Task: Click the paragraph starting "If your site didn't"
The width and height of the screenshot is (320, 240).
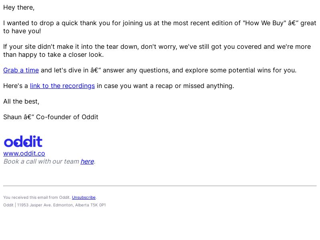Action: click(157, 51)
